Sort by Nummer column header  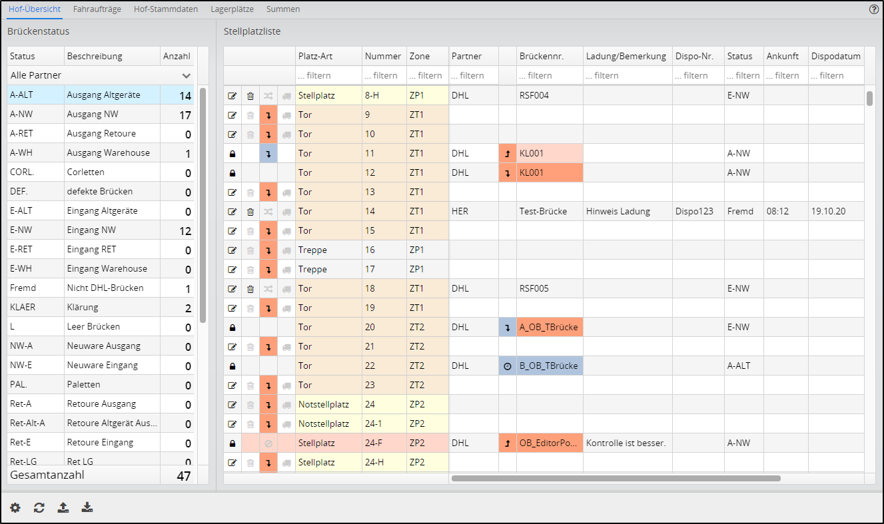[x=384, y=56]
